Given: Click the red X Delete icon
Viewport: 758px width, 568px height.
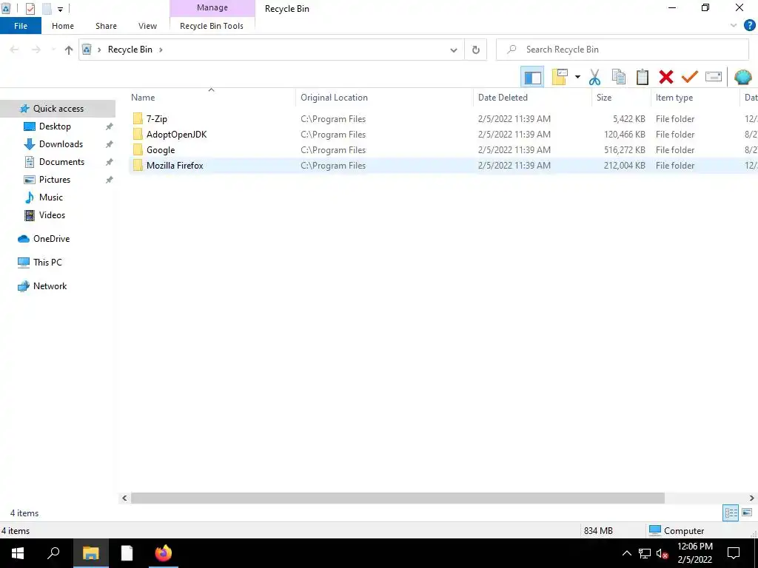Looking at the screenshot, I should point(665,77).
